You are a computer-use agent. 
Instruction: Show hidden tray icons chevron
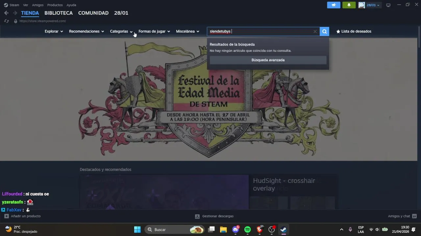click(341, 229)
